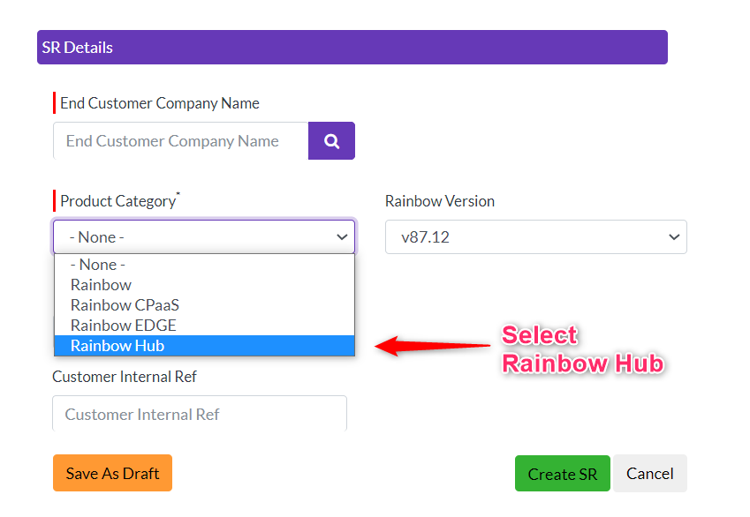
Task: Cancel the service request form
Action: (649, 474)
